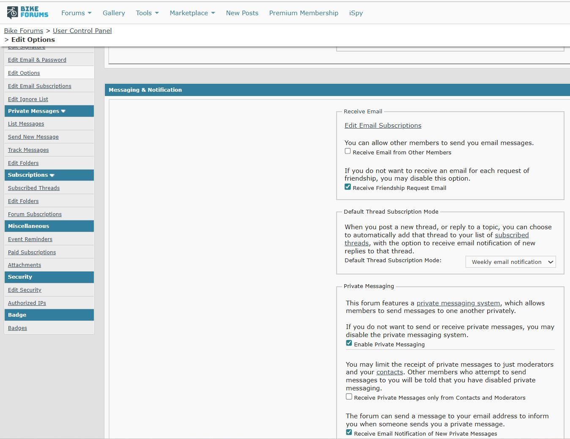Go to the Gallery menu item
Image resolution: width=570 pixels, height=439 pixels.
pyautogui.click(x=114, y=13)
